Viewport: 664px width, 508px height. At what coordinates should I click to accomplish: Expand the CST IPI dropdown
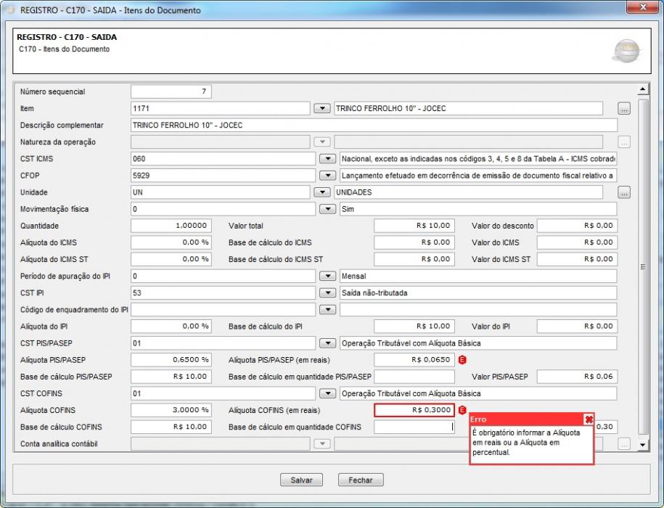328,292
